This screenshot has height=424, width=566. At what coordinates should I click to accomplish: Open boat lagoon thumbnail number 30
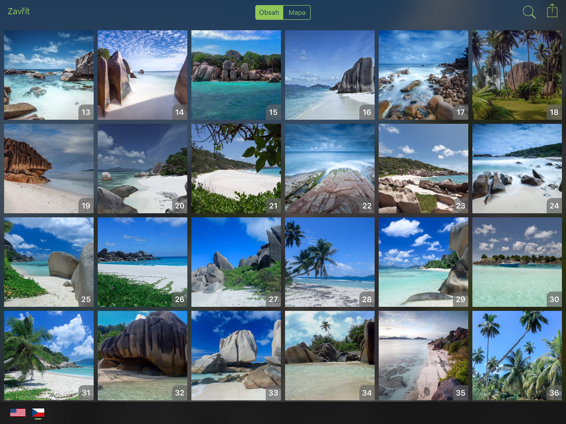pyautogui.click(x=517, y=262)
